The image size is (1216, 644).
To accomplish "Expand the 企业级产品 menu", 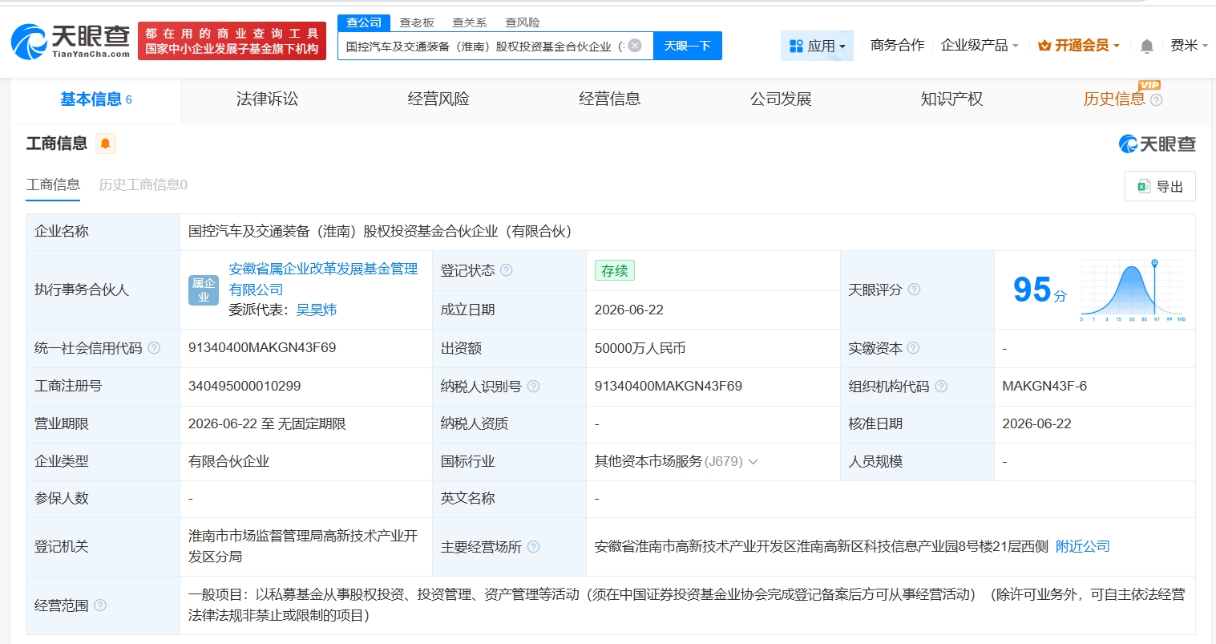I will [980, 46].
